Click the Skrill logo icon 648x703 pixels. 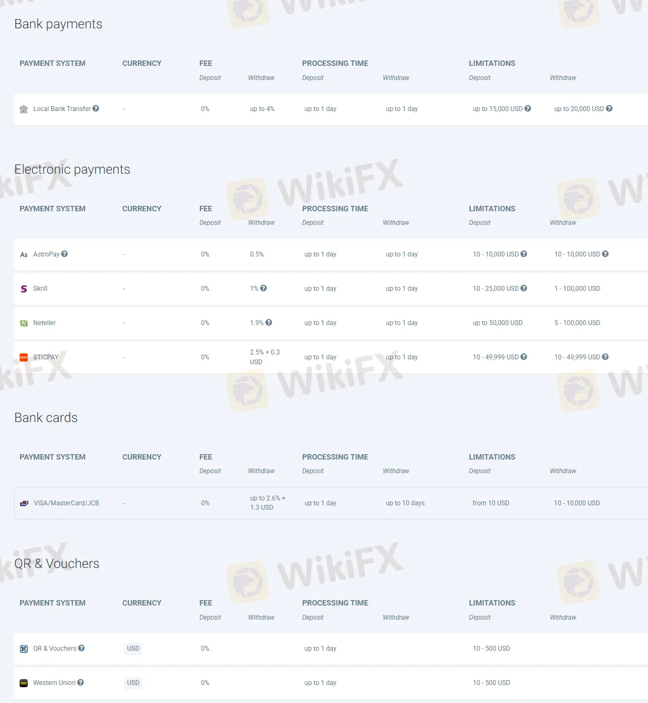23,289
